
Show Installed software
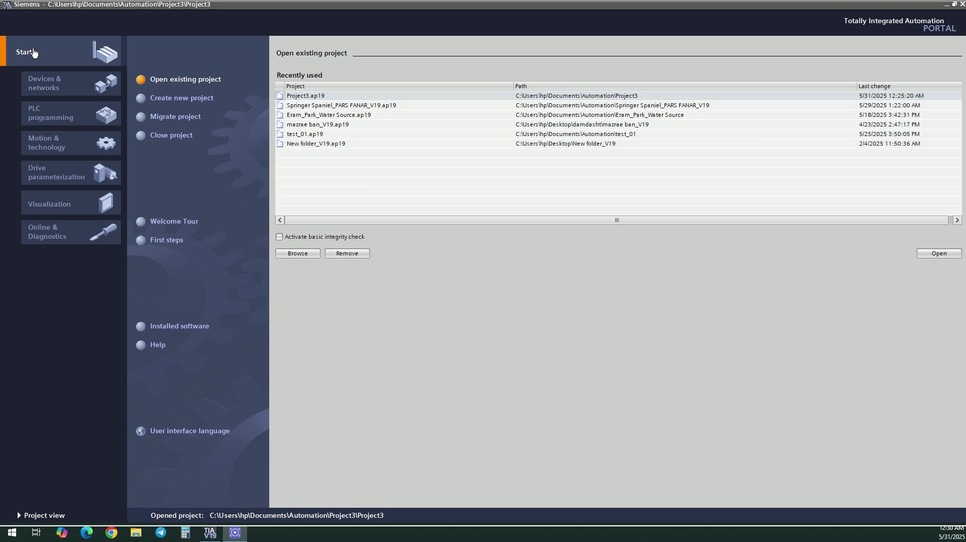pos(179,326)
